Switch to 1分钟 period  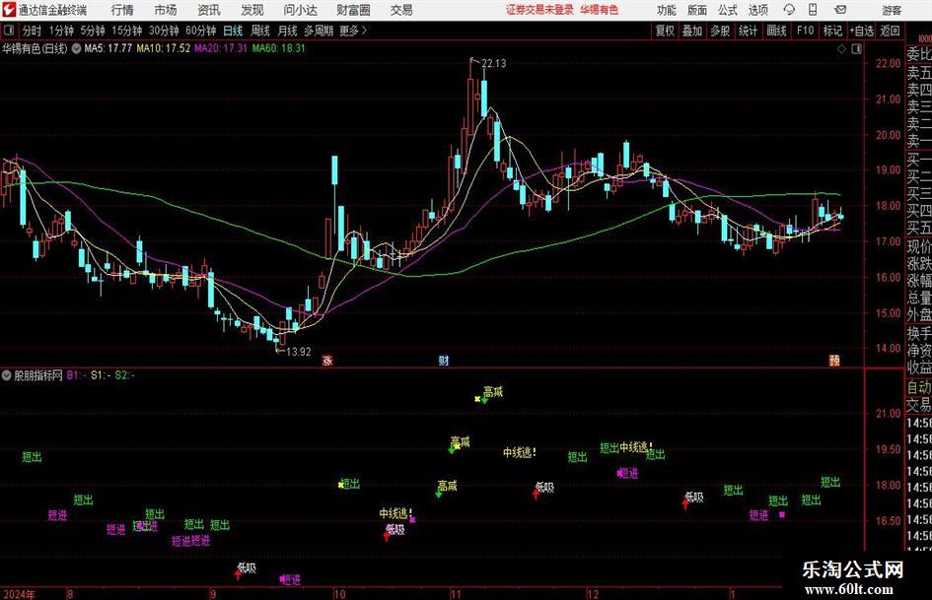[61, 31]
